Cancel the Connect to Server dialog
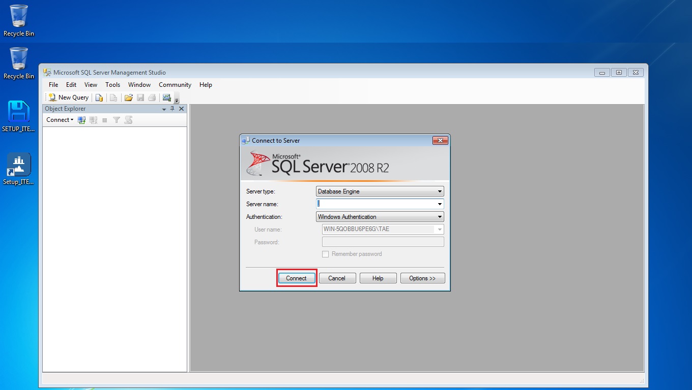Image resolution: width=692 pixels, height=390 pixels. [337, 278]
